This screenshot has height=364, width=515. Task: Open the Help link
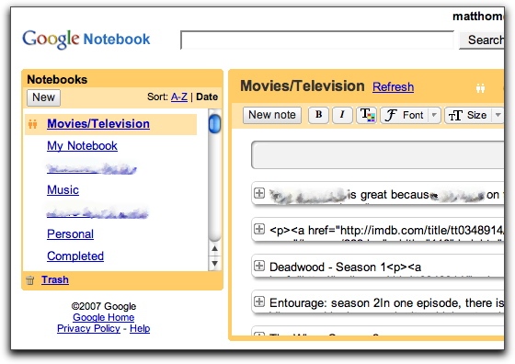click(x=140, y=328)
